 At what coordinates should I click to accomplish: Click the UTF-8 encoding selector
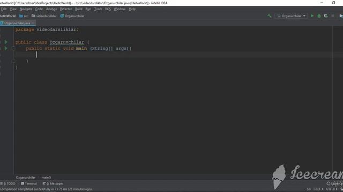332,189
